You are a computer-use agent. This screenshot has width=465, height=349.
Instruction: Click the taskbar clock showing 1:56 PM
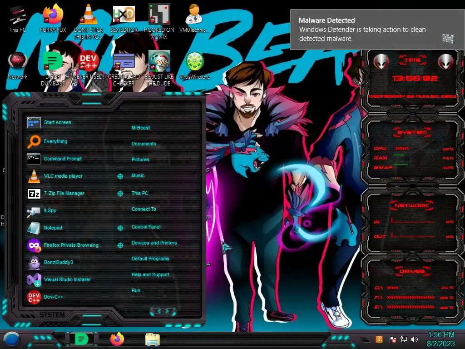coord(440,339)
